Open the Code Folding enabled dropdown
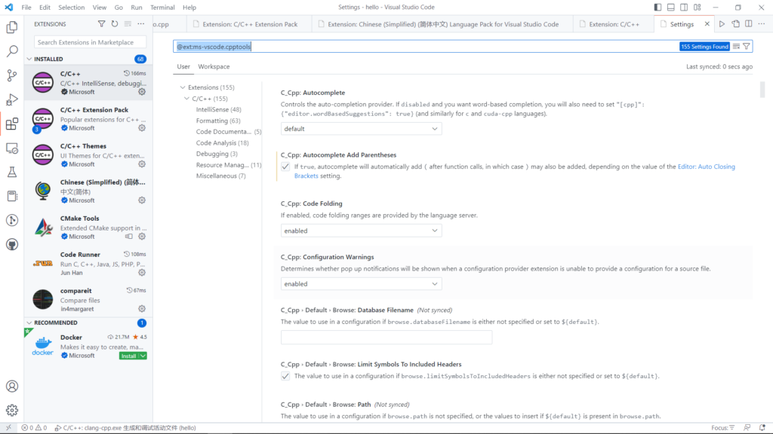 pyautogui.click(x=361, y=231)
